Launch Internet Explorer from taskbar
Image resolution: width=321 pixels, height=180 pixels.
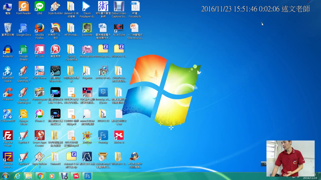(17, 176)
